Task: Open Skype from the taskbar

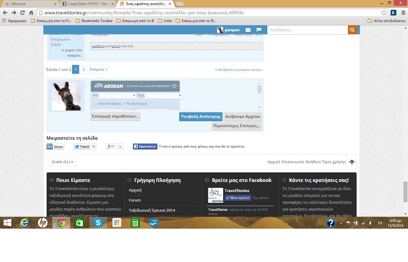Action: (x=98, y=223)
